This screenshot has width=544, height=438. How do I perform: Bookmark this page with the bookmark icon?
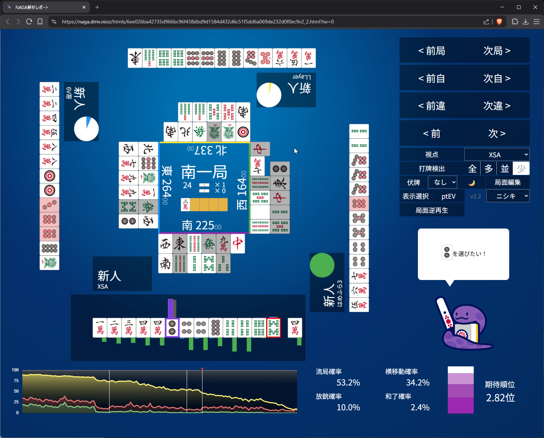coord(40,22)
